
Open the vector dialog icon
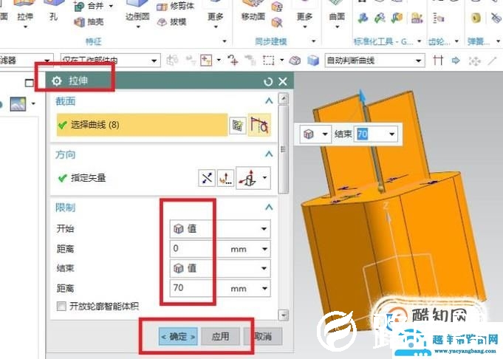(x=225, y=178)
